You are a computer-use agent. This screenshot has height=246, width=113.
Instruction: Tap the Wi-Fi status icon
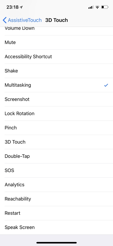(97, 7)
